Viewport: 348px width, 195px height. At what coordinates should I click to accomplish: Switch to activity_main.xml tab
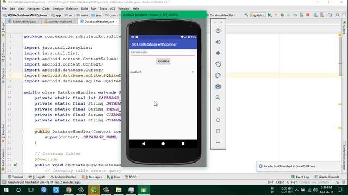click(x=60, y=22)
